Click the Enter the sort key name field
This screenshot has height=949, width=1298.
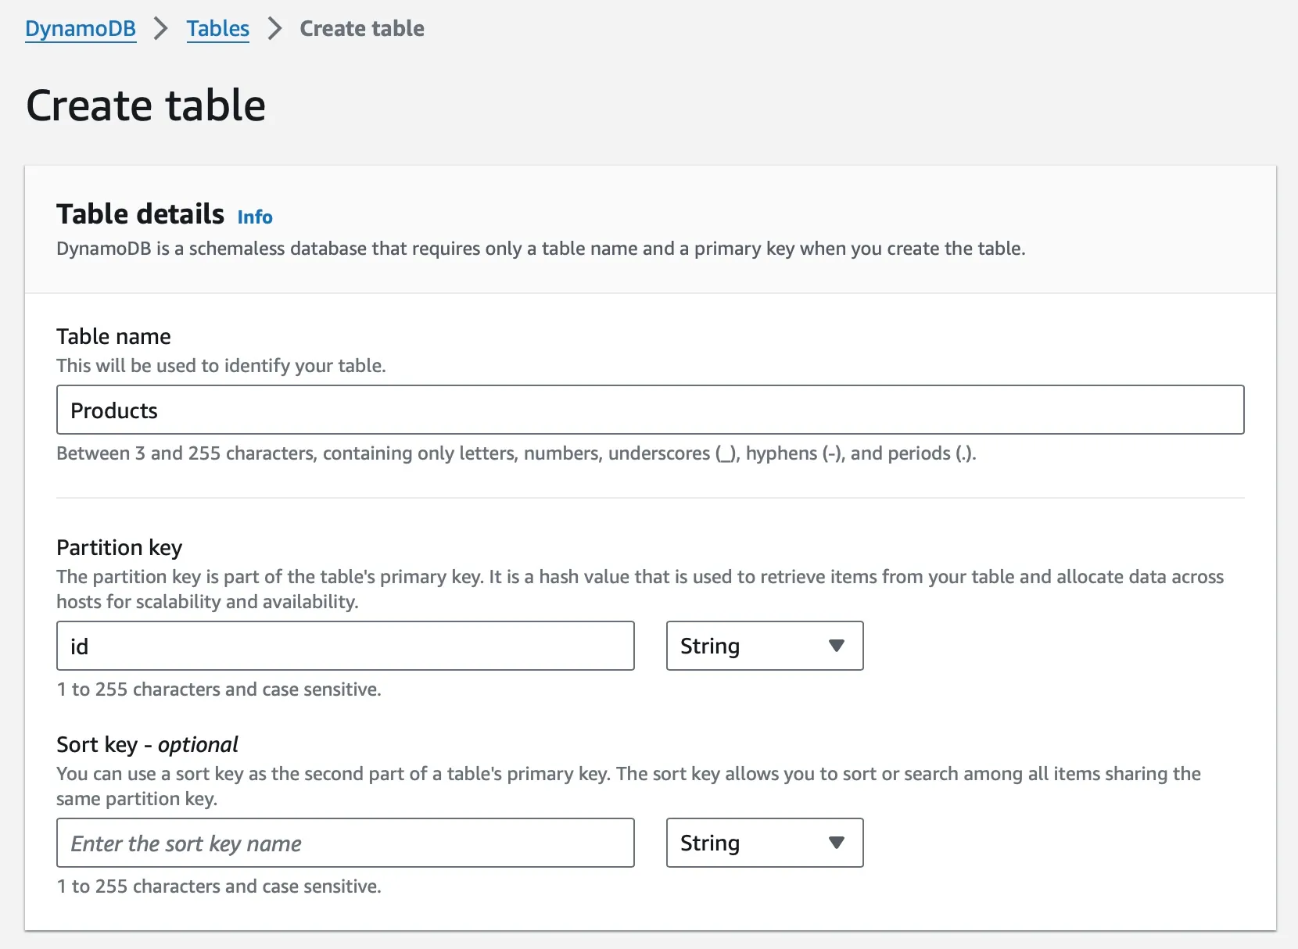[345, 843]
